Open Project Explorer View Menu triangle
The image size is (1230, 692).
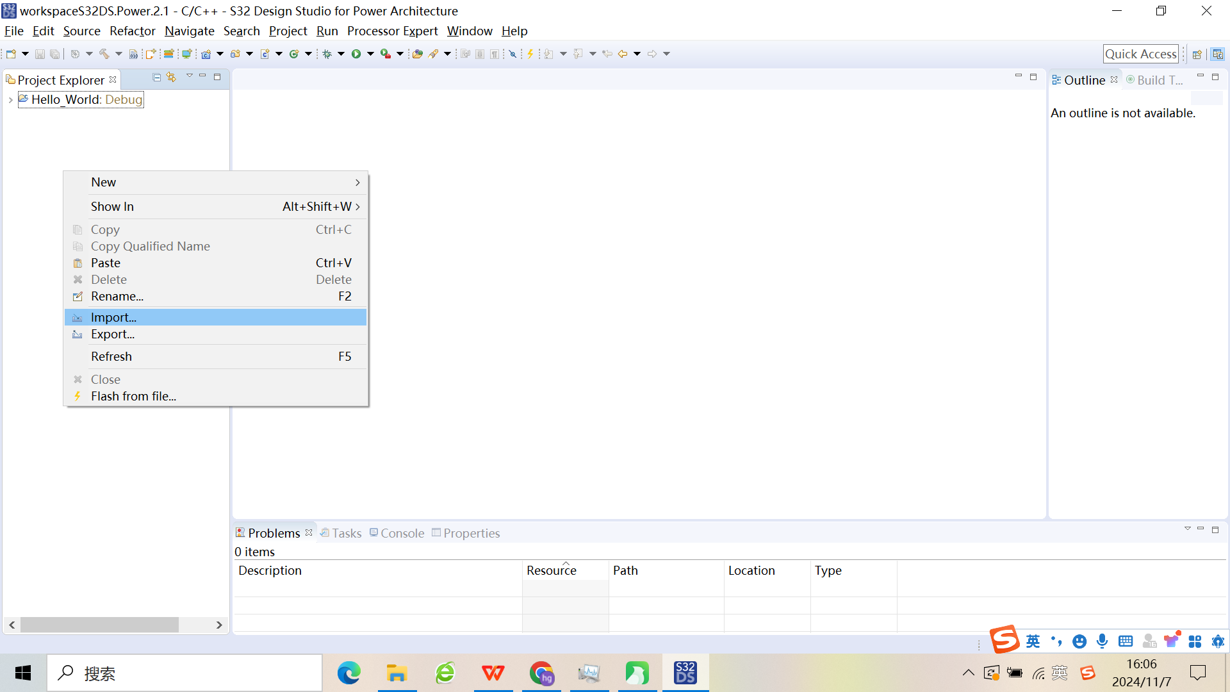click(189, 76)
